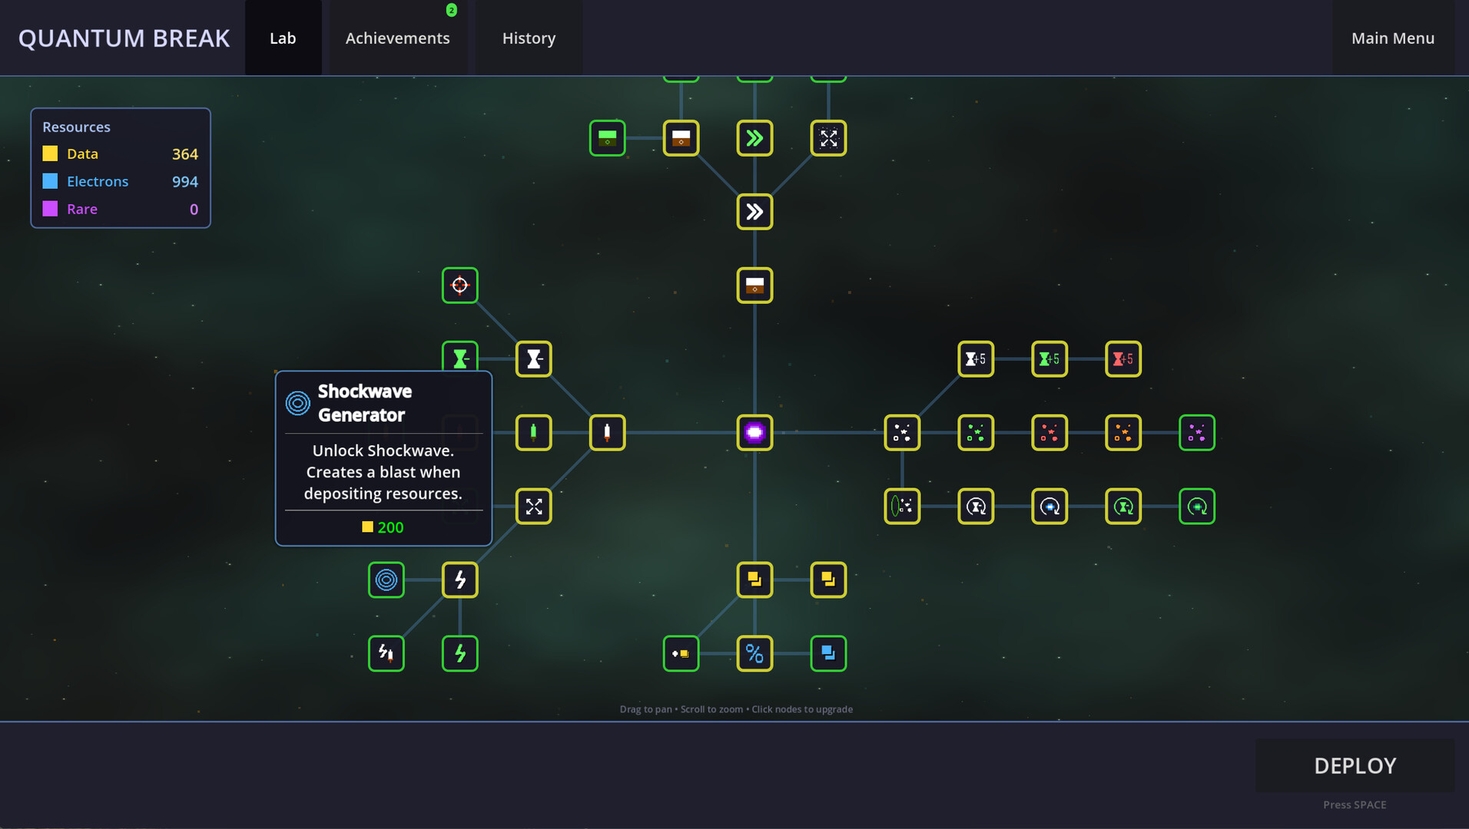
Task: Select the white lightning bolt node
Action: pos(459,580)
